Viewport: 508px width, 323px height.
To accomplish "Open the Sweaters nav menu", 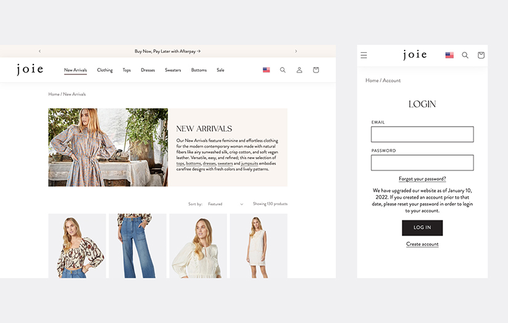I will (x=173, y=70).
